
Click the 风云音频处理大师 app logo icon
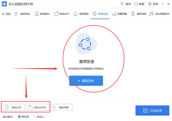coord(4,4)
